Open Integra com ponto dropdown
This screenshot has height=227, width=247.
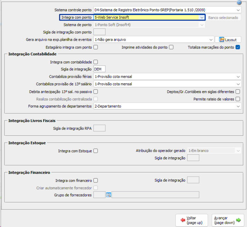click(149, 17)
